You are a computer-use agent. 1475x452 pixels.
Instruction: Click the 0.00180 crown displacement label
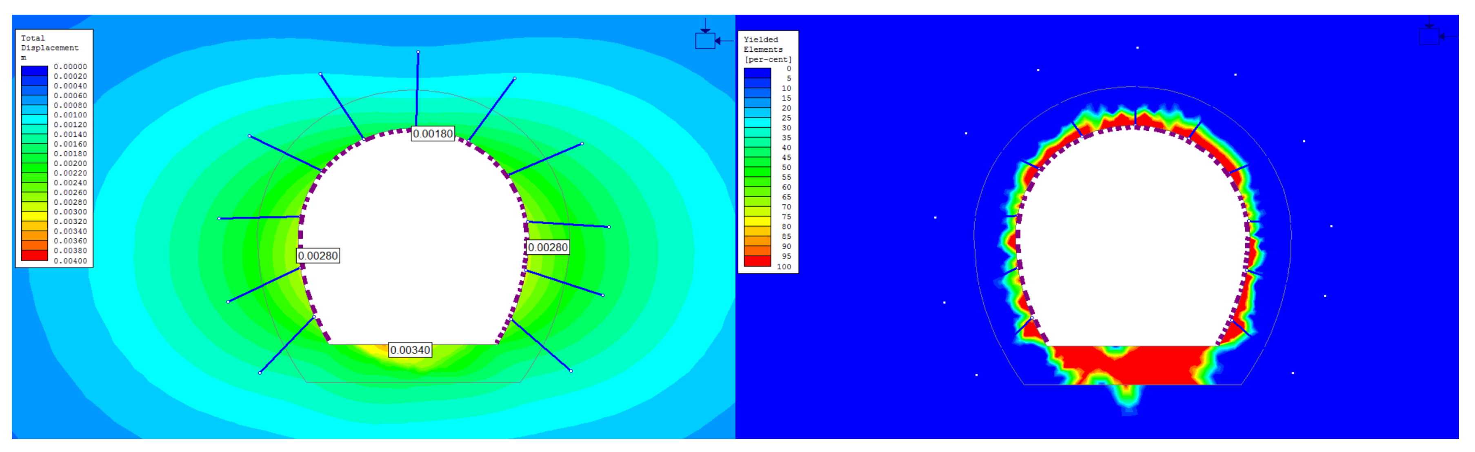433,134
